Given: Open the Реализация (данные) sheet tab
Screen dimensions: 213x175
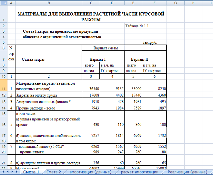Looking at the screenshot, I should tap(188, 172).
